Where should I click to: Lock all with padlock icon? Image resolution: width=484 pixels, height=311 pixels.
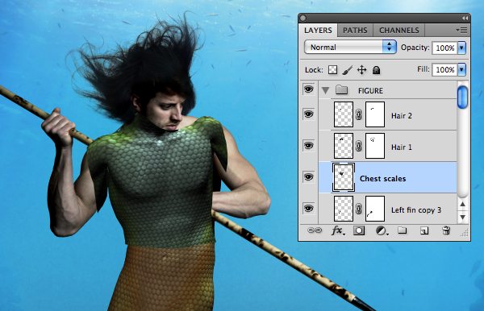[x=376, y=70]
